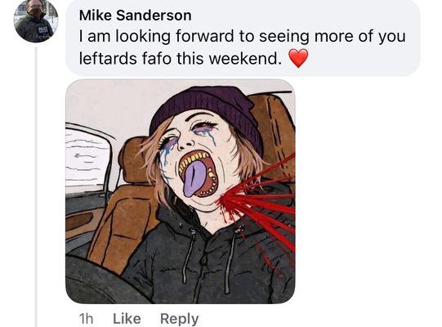Reply to the comment
442x327 pixels.
tap(179, 319)
